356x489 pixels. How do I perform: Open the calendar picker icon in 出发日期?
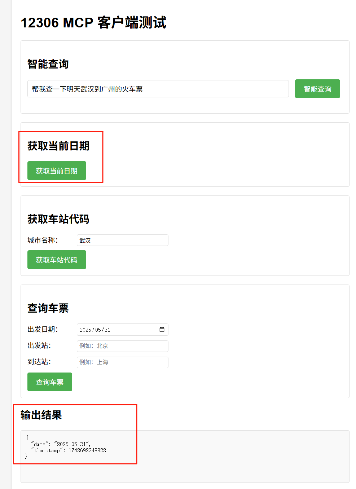coord(162,330)
